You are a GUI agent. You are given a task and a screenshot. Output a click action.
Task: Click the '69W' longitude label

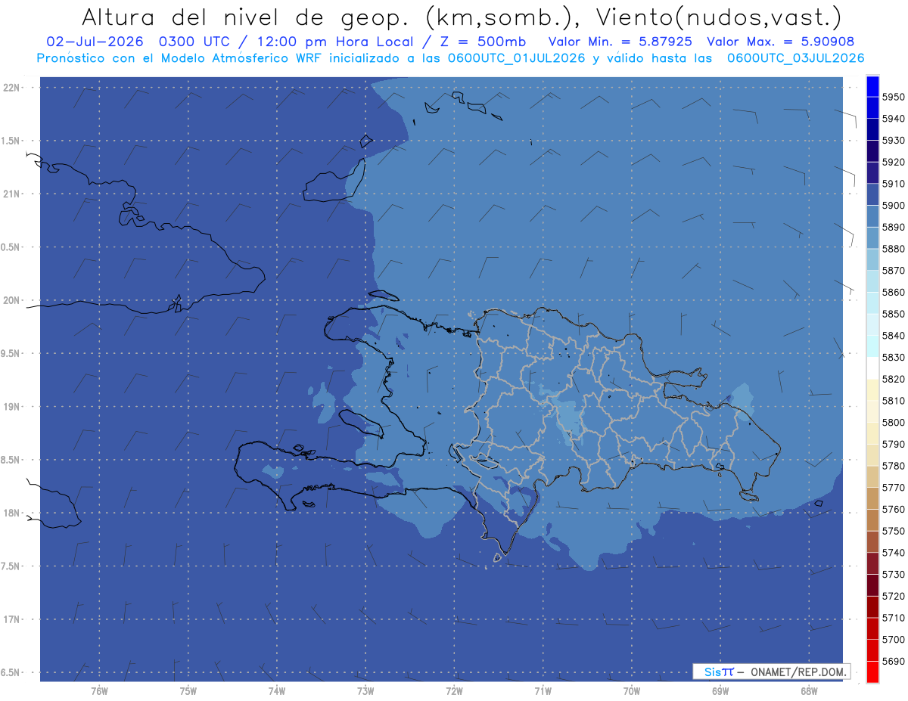pos(720,690)
